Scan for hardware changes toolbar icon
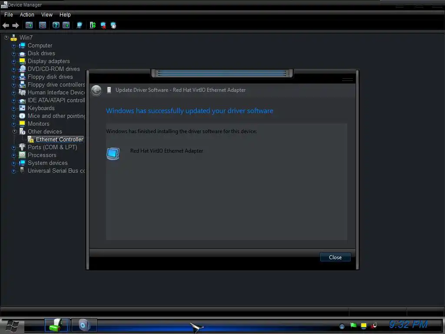This screenshot has width=445, height=334. click(x=80, y=25)
